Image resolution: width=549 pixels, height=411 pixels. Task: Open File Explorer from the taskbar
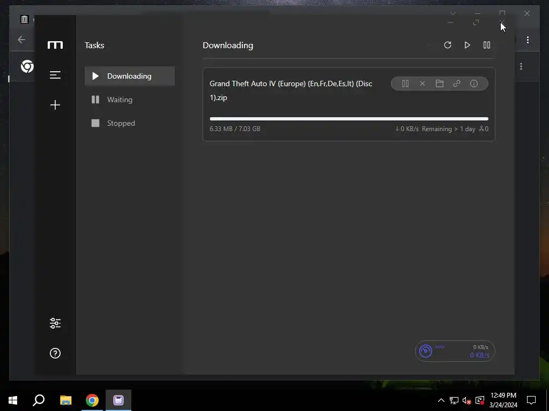point(65,400)
